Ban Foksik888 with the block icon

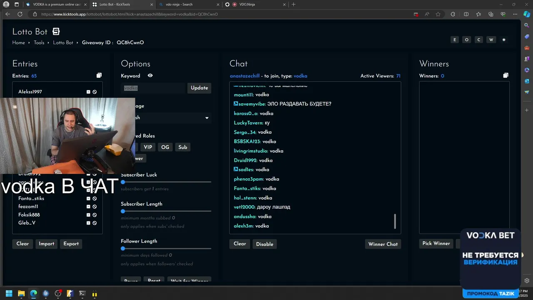click(x=95, y=215)
